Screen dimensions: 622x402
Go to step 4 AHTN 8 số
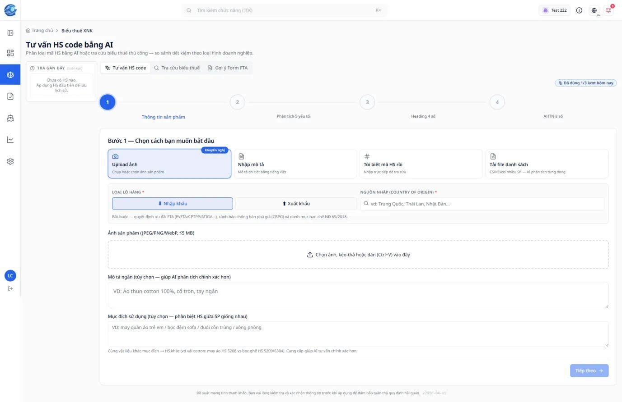pyautogui.click(x=497, y=102)
